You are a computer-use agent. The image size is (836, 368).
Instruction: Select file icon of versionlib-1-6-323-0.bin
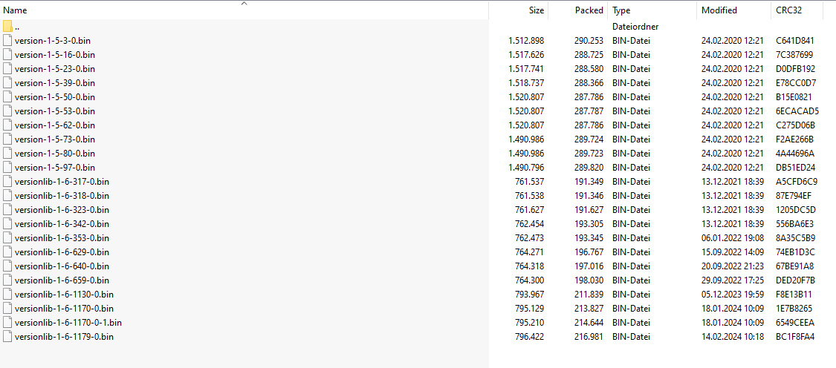(7, 210)
